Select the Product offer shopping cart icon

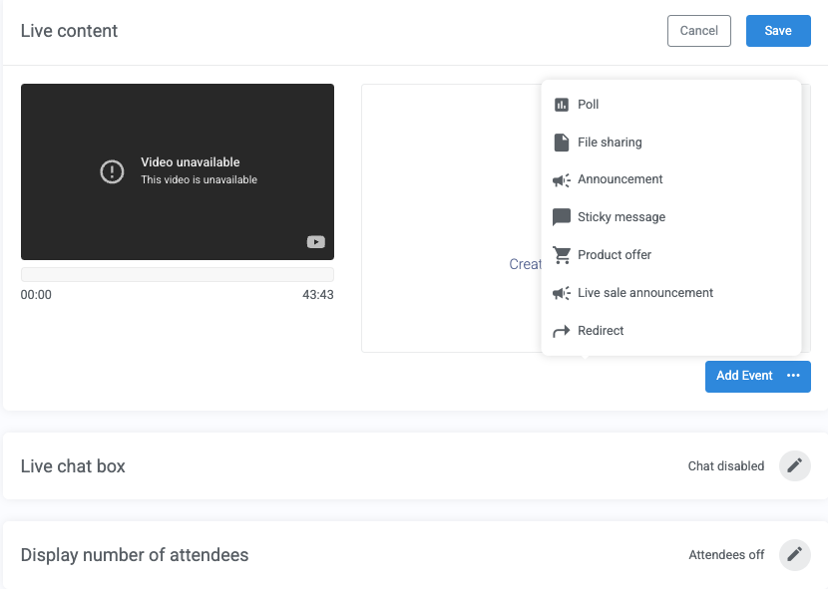[562, 254]
